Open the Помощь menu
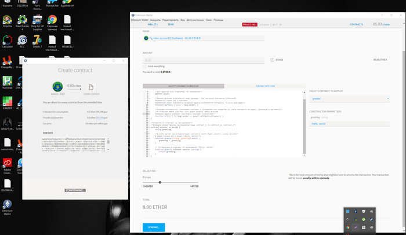 218,20
